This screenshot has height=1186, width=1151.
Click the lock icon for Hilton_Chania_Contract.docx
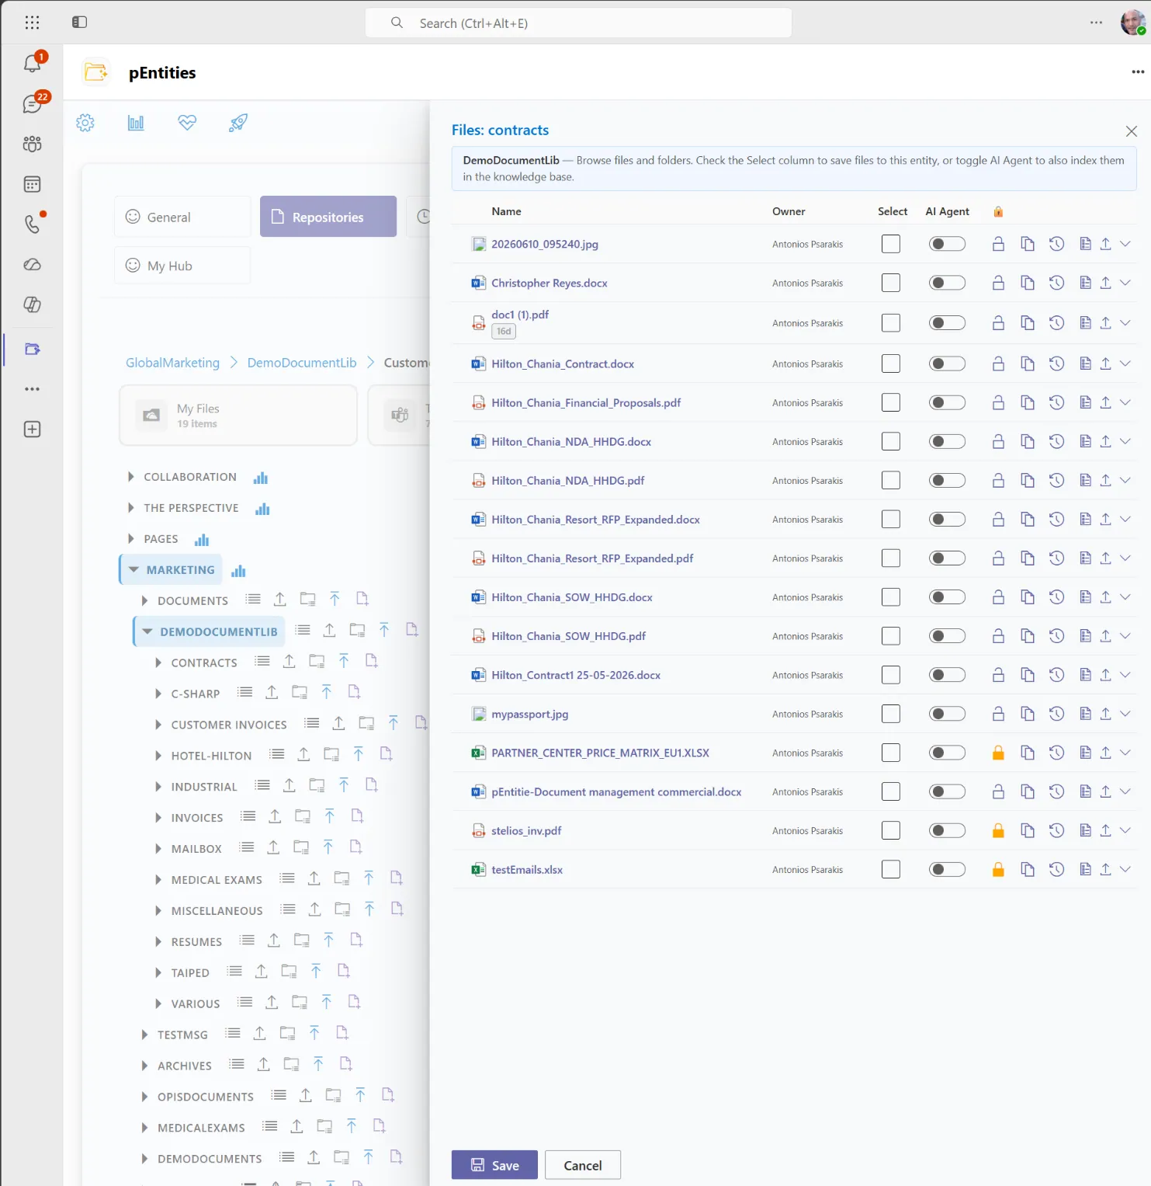998,363
